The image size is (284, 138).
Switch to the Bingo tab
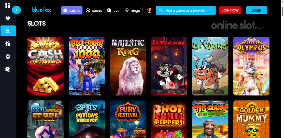coord(132,10)
